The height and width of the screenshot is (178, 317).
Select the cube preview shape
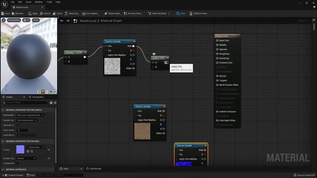[x=51, y=92]
